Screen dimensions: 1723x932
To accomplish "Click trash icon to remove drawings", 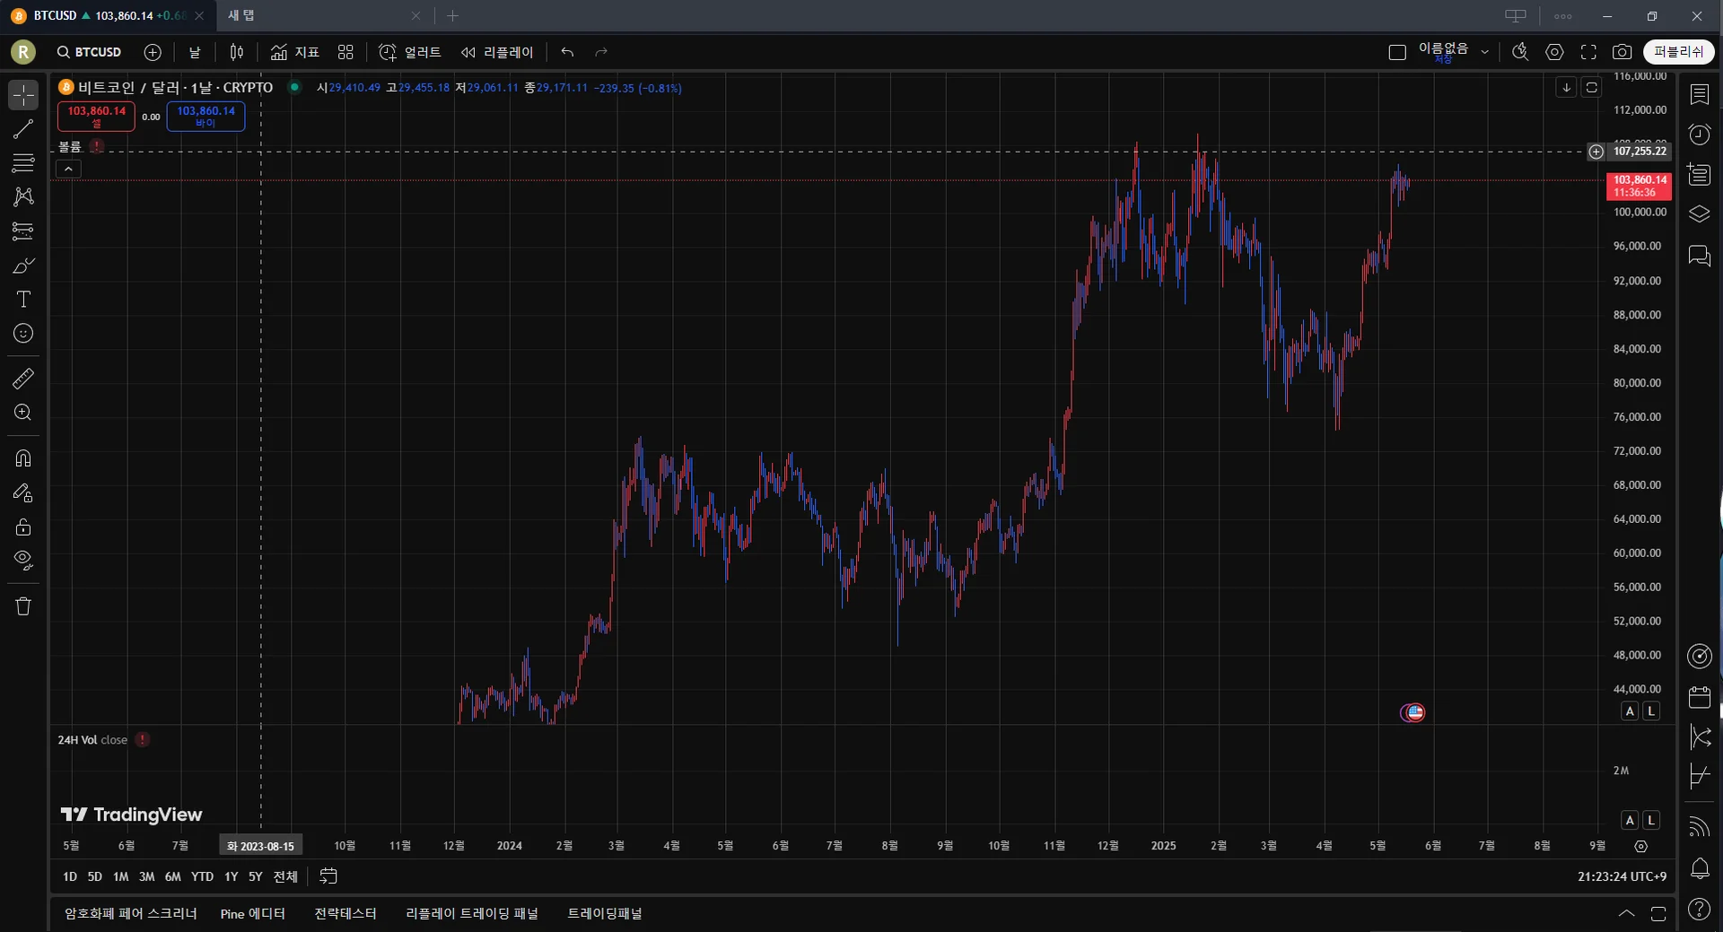I will [x=23, y=606].
